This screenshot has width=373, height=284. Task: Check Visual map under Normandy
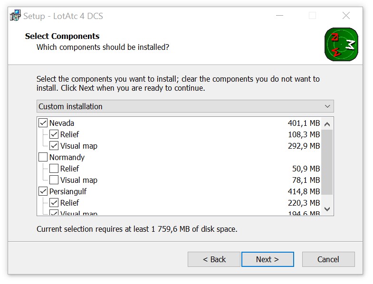pos(54,180)
